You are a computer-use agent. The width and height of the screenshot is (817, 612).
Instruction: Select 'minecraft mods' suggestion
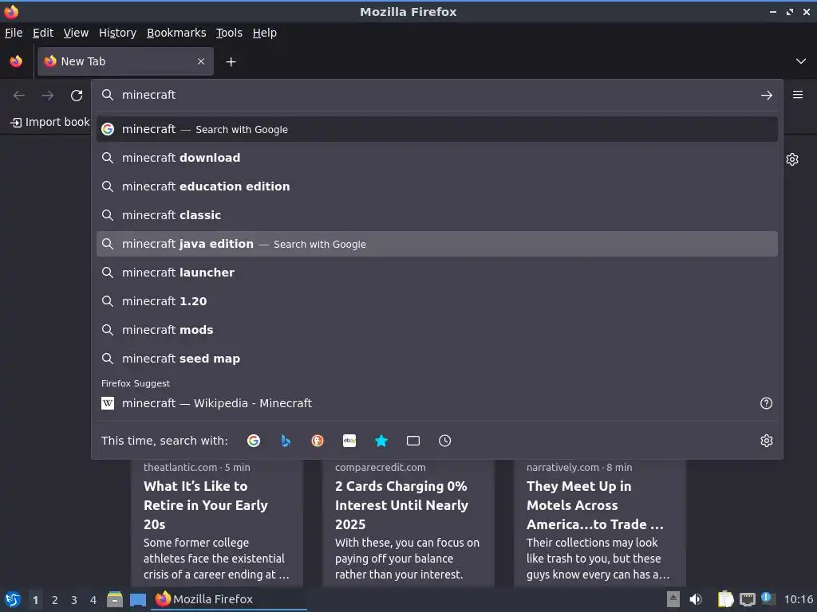click(x=437, y=329)
